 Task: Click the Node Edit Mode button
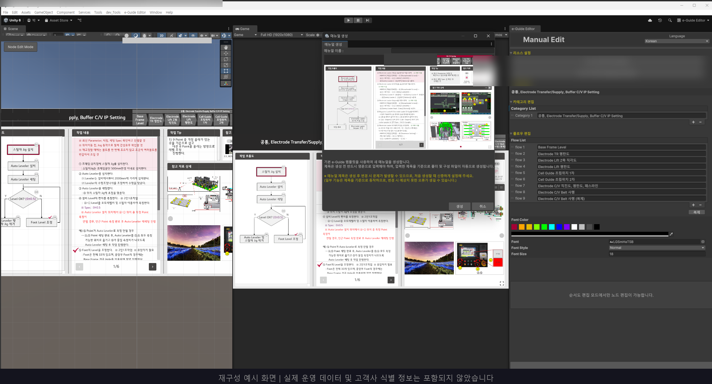[x=21, y=47]
